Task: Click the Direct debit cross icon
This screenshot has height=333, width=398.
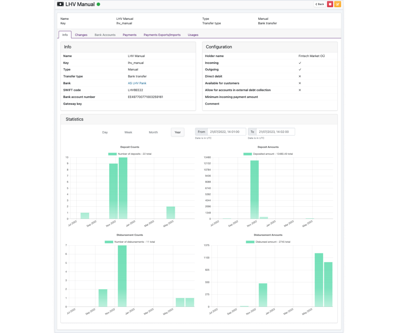Action: pos(300,76)
